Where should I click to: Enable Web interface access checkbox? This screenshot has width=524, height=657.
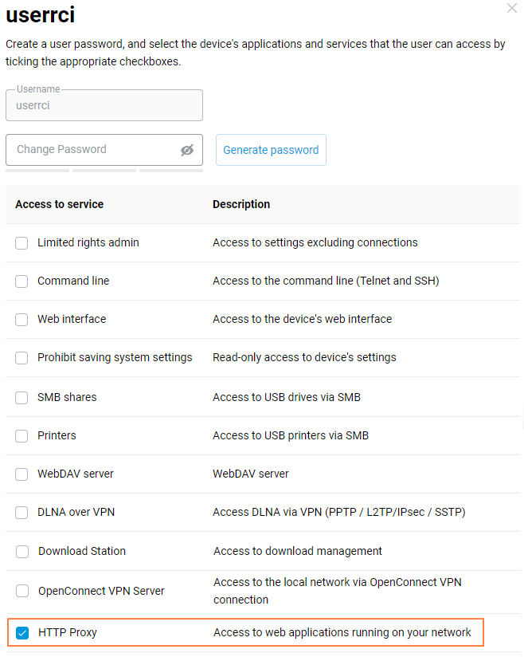click(22, 320)
